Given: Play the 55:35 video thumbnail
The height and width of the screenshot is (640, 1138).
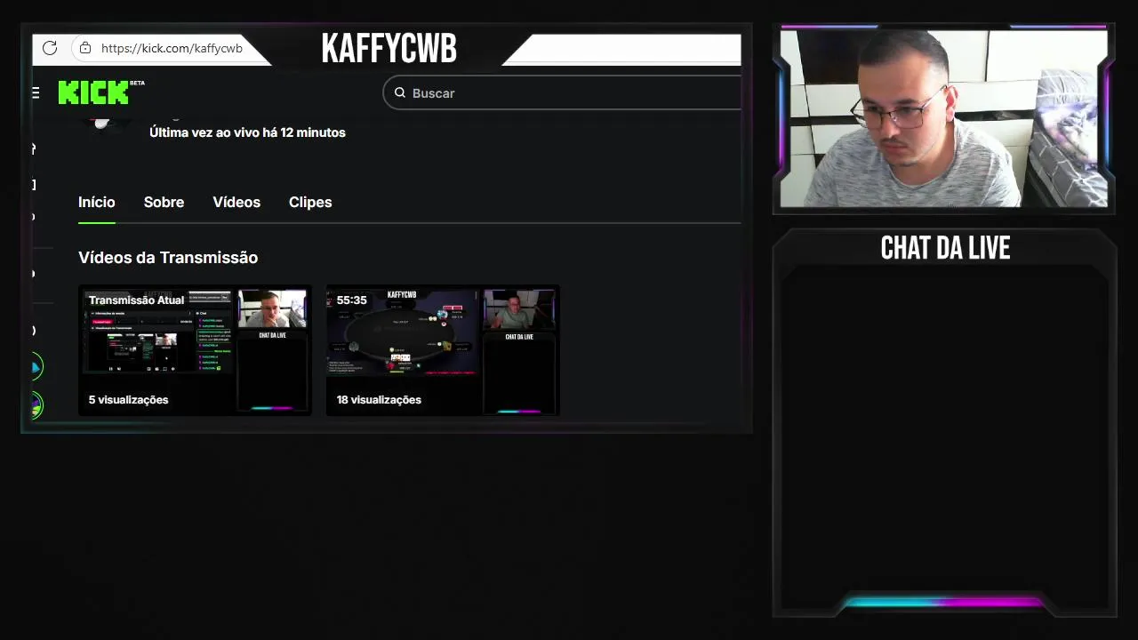Looking at the screenshot, I should [443, 350].
